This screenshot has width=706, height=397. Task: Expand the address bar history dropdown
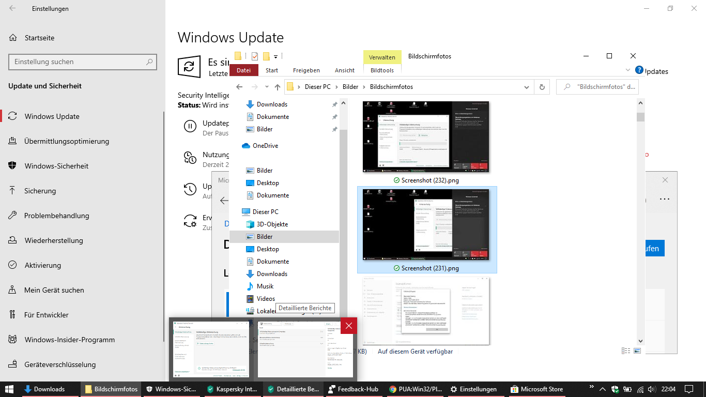pos(527,87)
